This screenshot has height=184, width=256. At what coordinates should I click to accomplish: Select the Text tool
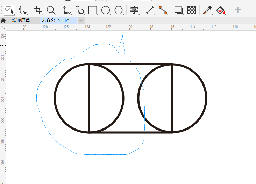[x=134, y=10]
